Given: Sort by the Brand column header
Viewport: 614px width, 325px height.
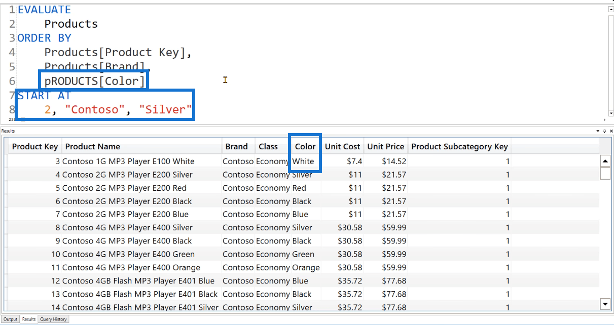Looking at the screenshot, I should [x=238, y=146].
